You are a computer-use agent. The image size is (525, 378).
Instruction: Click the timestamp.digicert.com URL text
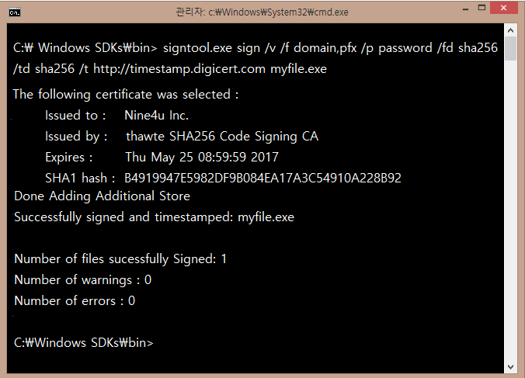point(179,69)
